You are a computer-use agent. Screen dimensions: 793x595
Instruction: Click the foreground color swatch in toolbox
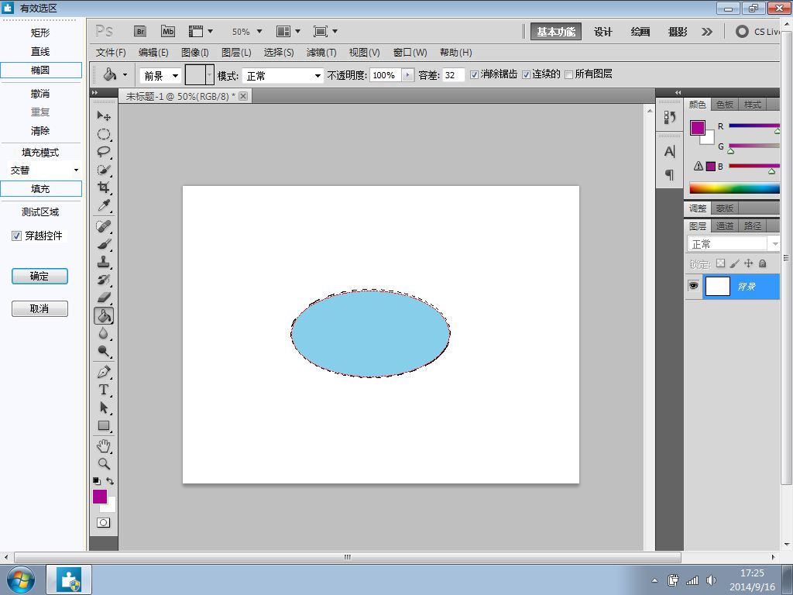click(99, 497)
